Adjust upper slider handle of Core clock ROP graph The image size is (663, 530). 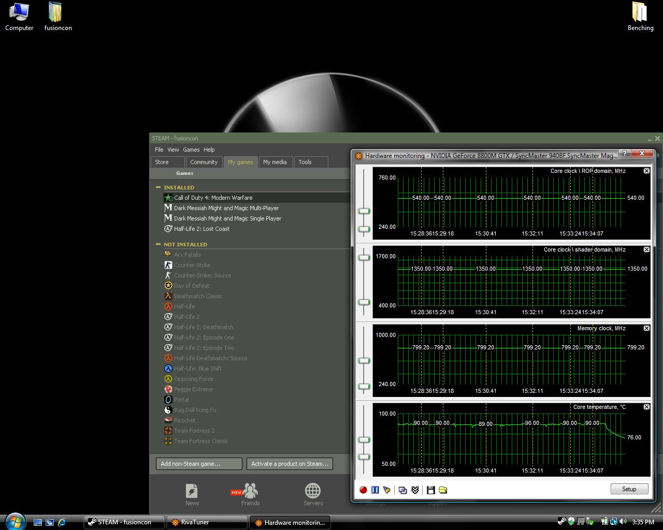tap(364, 211)
